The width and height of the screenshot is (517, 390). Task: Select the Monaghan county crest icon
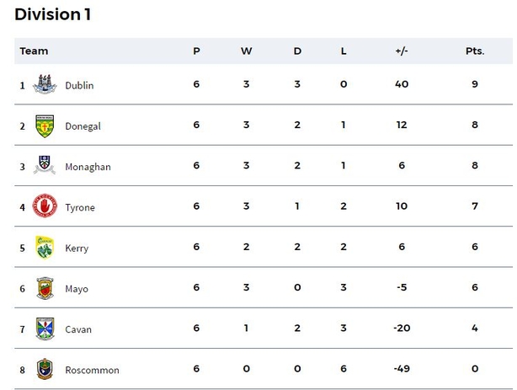click(x=45, y=164)
